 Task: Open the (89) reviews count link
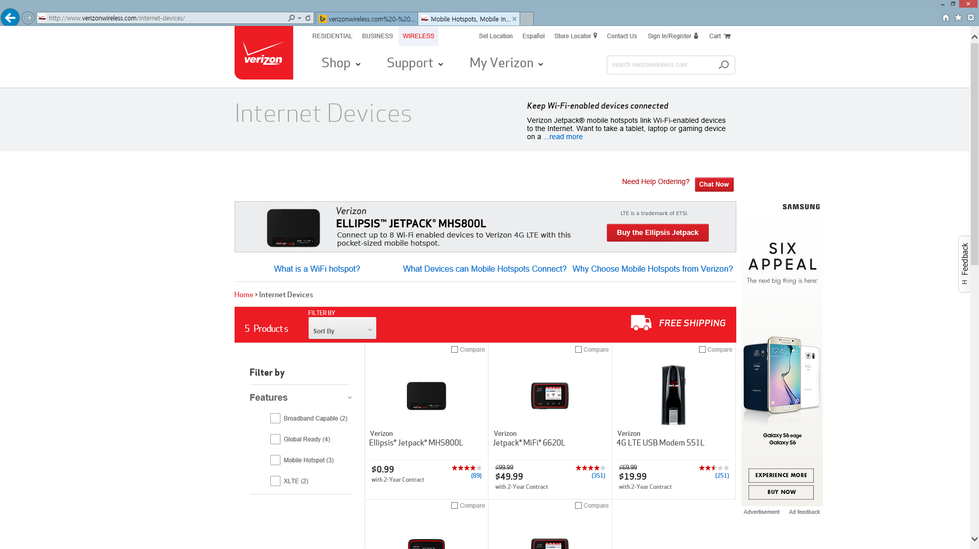[476, 476]
